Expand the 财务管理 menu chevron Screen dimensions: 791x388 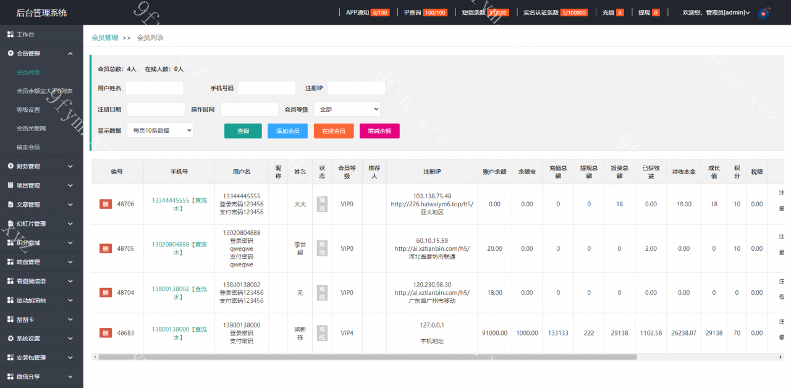[x=70, y=166]
